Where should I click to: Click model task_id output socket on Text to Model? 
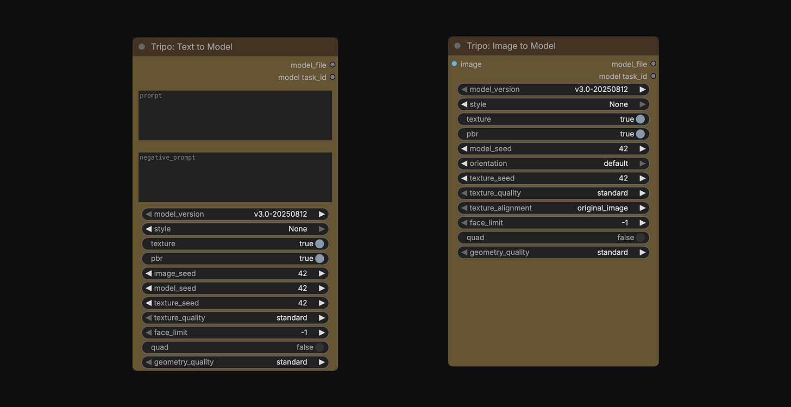pyautogui.click(x=332, y=77)
